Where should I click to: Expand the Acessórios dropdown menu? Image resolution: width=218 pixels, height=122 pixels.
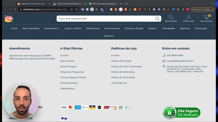[52, 28]
